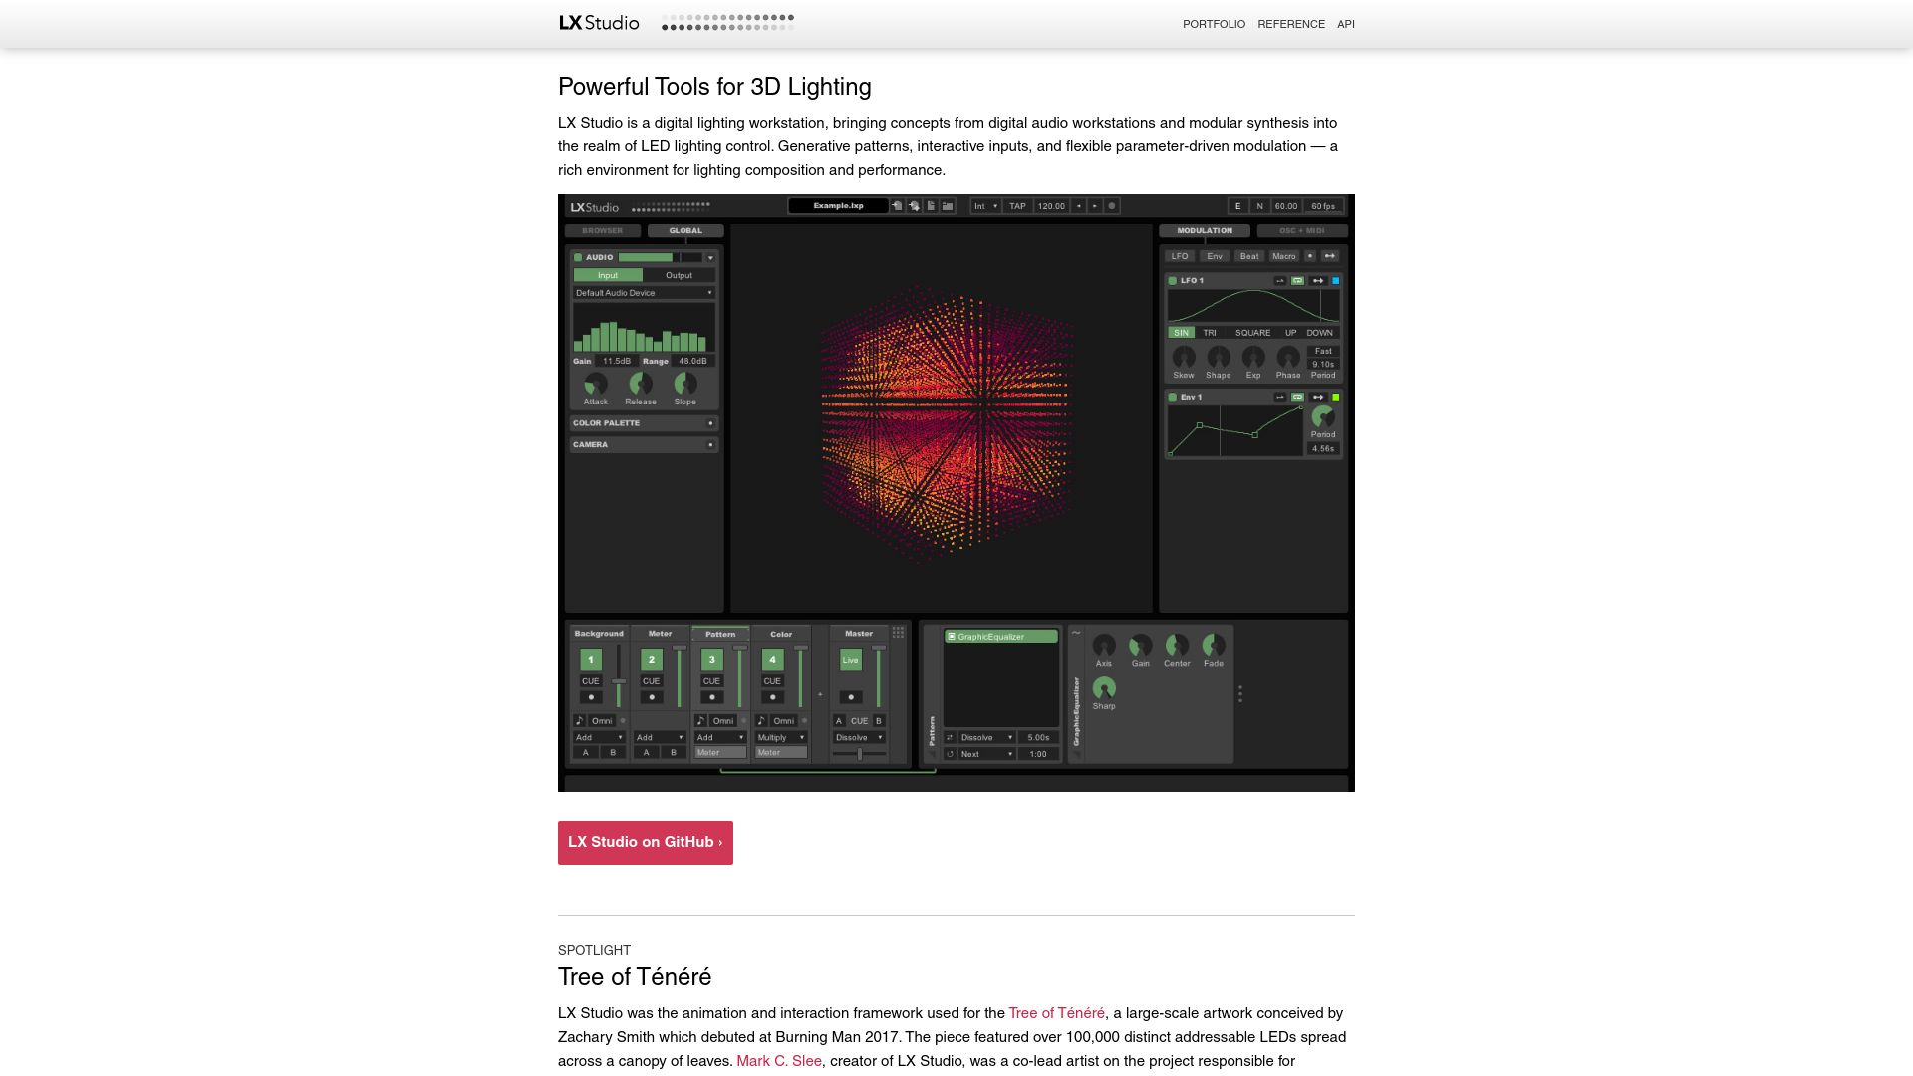Add an LFO modulator

[1180, 256]
